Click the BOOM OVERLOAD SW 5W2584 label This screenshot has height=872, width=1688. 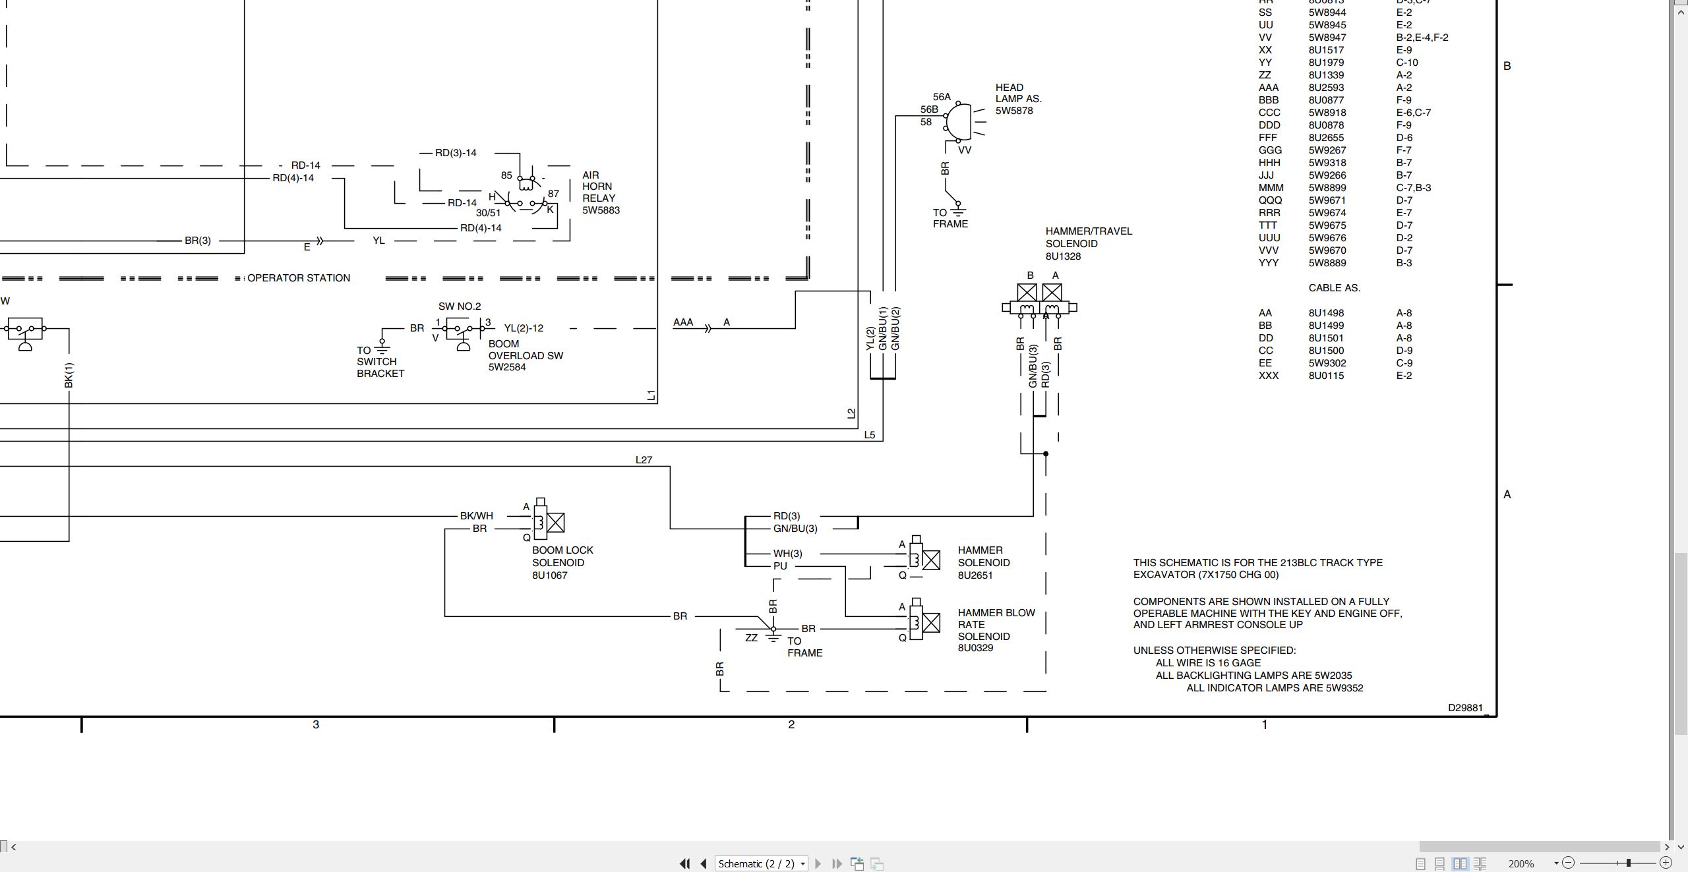526,355
